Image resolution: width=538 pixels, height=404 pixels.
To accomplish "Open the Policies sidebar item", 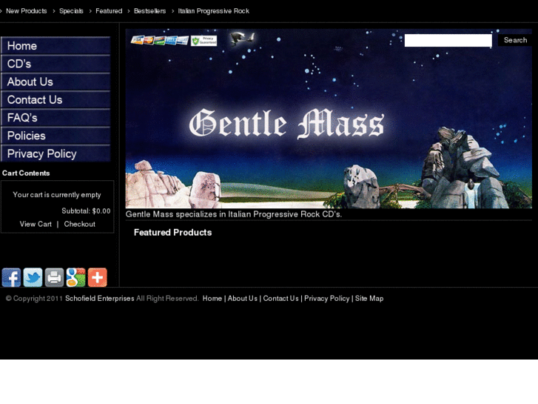I will [56, 136].
